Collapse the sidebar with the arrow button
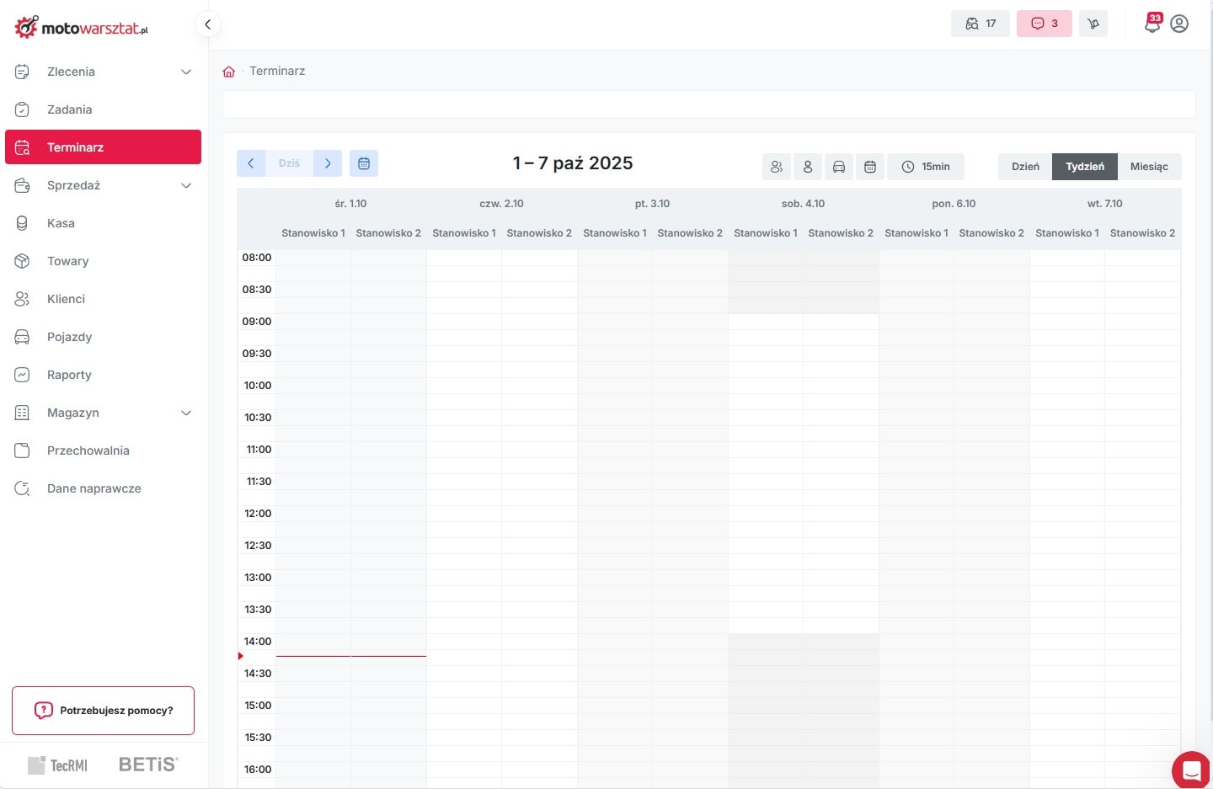 208,24
